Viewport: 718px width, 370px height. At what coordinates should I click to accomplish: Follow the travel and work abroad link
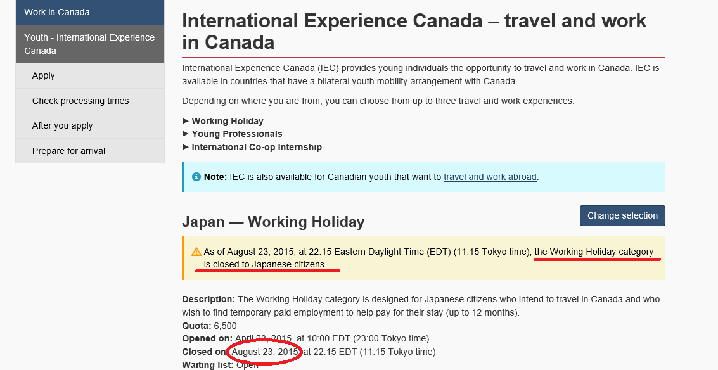[x=490, y=177]
